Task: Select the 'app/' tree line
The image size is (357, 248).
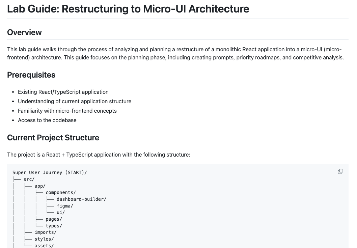Action: click(x=40, y=186)
